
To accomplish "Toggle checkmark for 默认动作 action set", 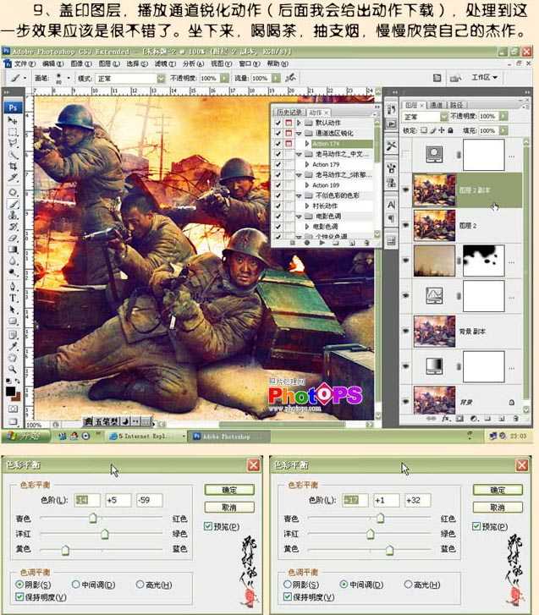I will (x=278, y=123).
